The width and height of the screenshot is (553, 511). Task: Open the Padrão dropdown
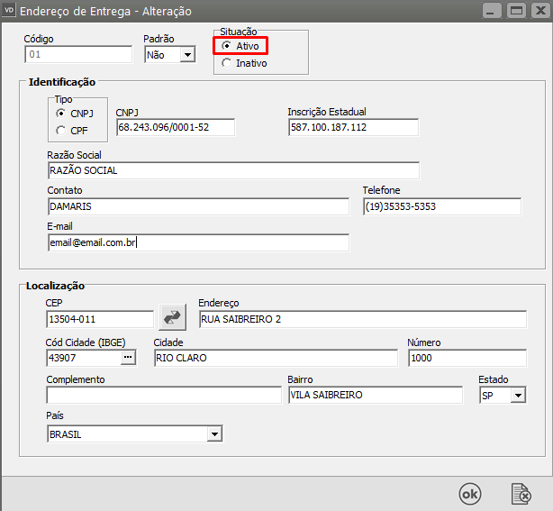[187, 55]
